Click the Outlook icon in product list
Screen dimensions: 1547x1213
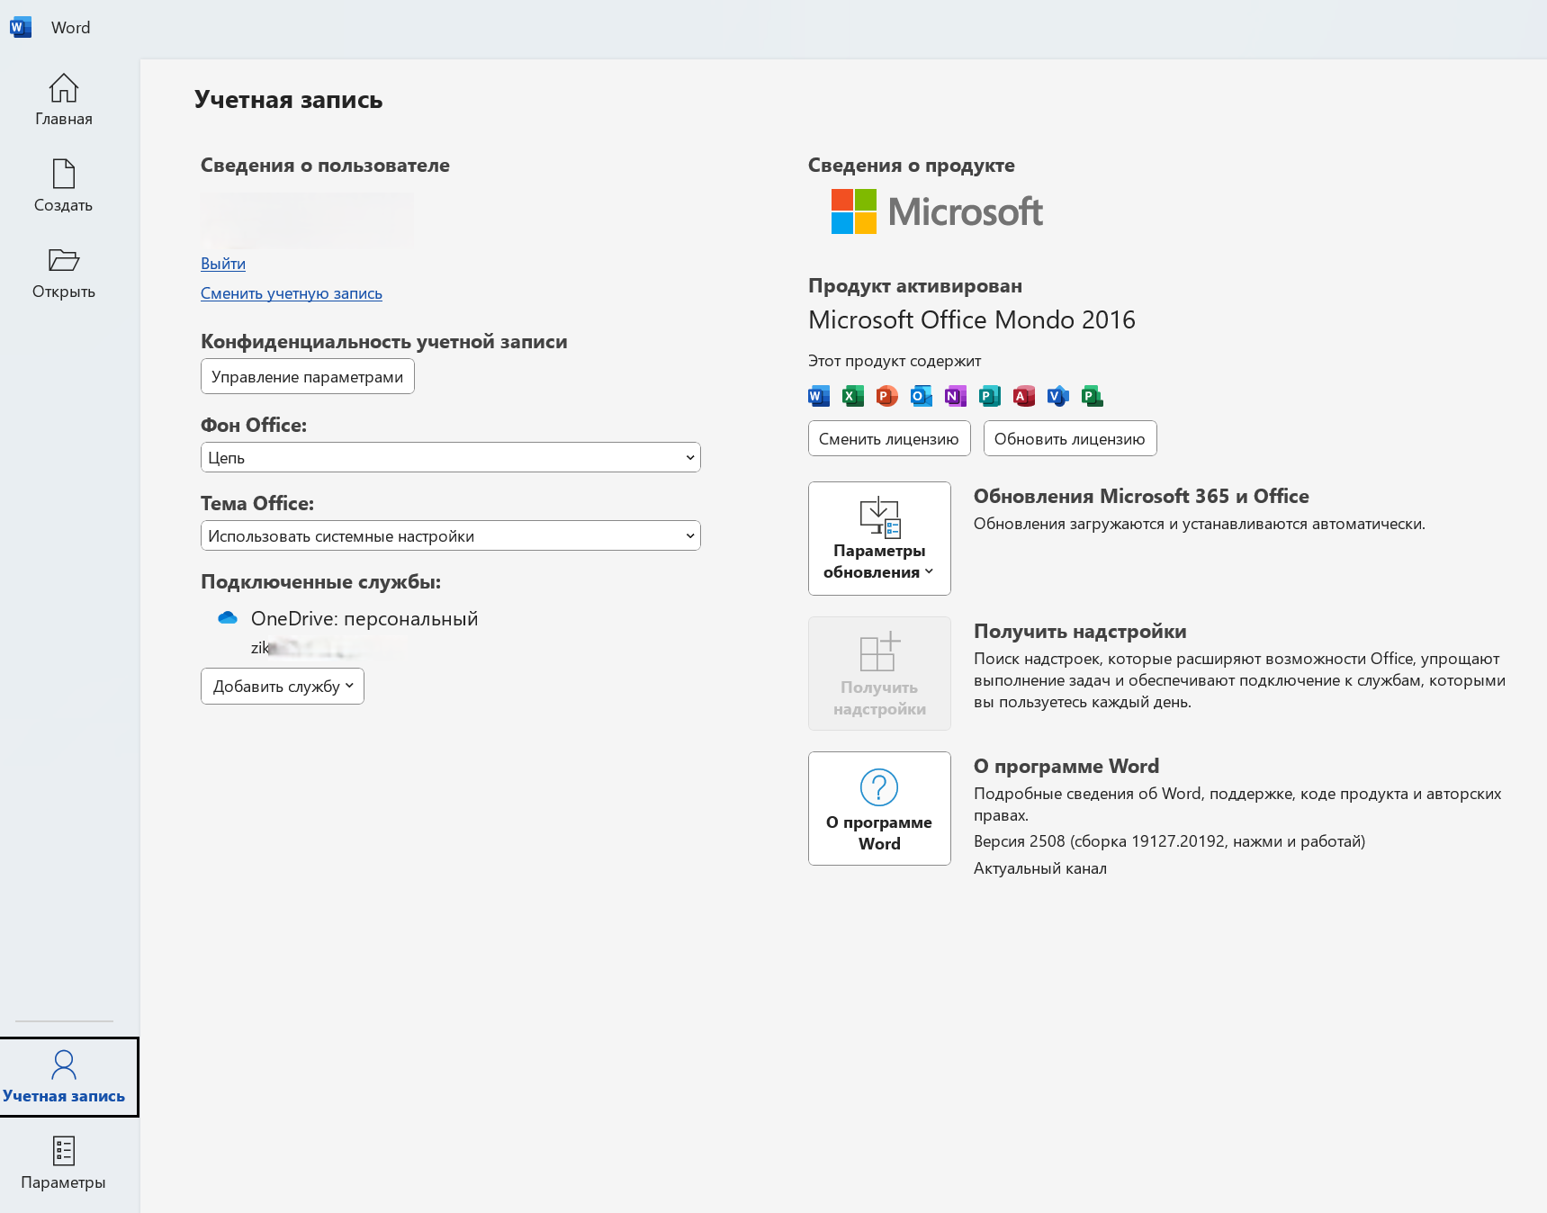click(921, 396)
